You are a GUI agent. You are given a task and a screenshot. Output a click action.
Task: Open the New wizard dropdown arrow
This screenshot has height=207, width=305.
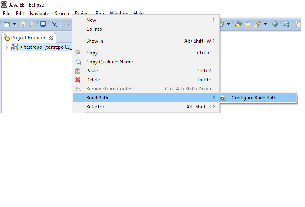(x=14, y=24)
